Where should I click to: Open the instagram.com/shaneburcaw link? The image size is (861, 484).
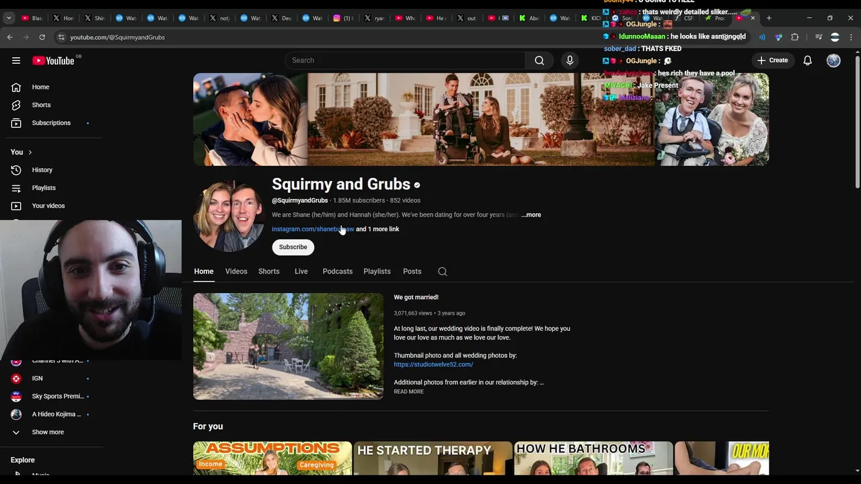click(313, 229)
